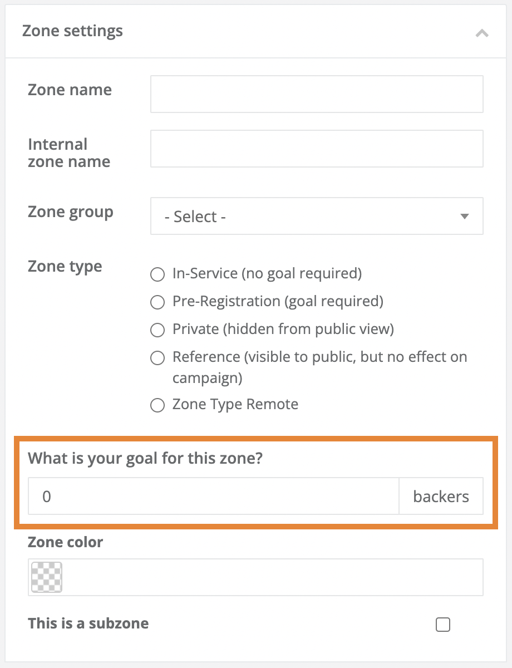Click the goal for this zone question label
The height and width of the screenshot is (668, 512).
145,459
